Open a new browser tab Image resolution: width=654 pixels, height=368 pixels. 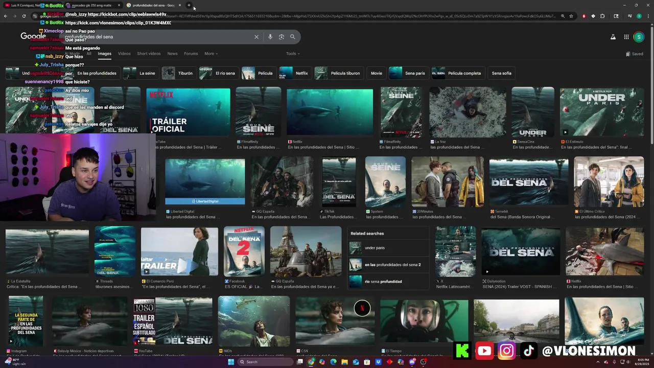189,5
